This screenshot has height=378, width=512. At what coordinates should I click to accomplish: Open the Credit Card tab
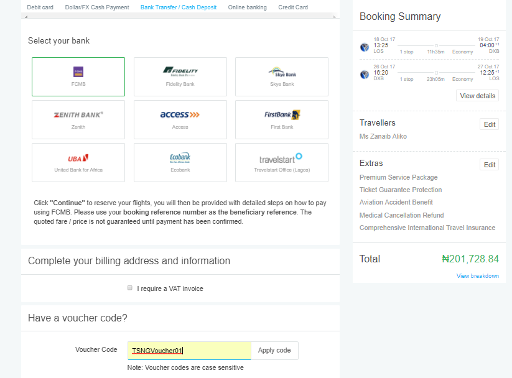click(x=293, y=7)
